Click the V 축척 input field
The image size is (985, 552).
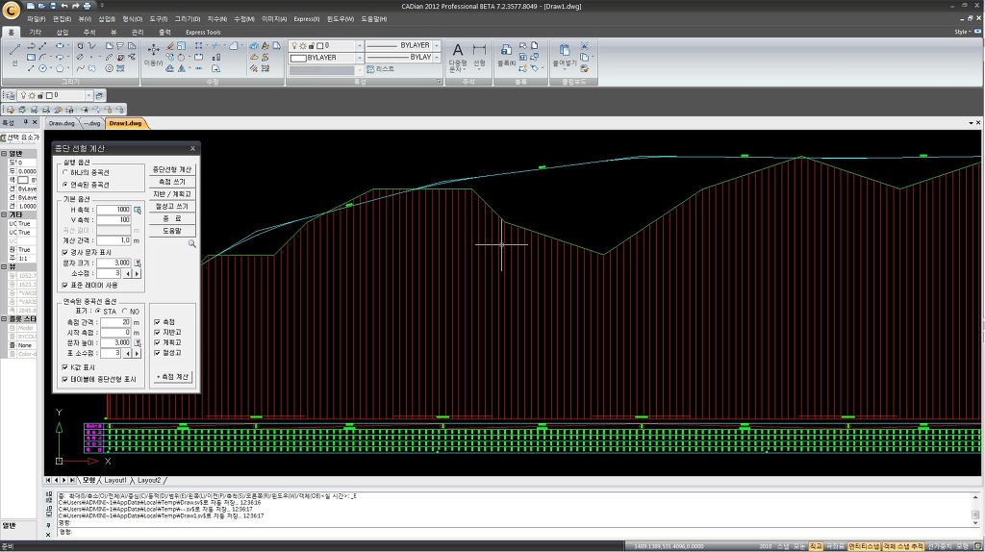click(x=114, y=220)
